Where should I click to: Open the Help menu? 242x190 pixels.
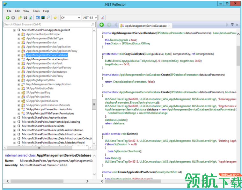46,11
